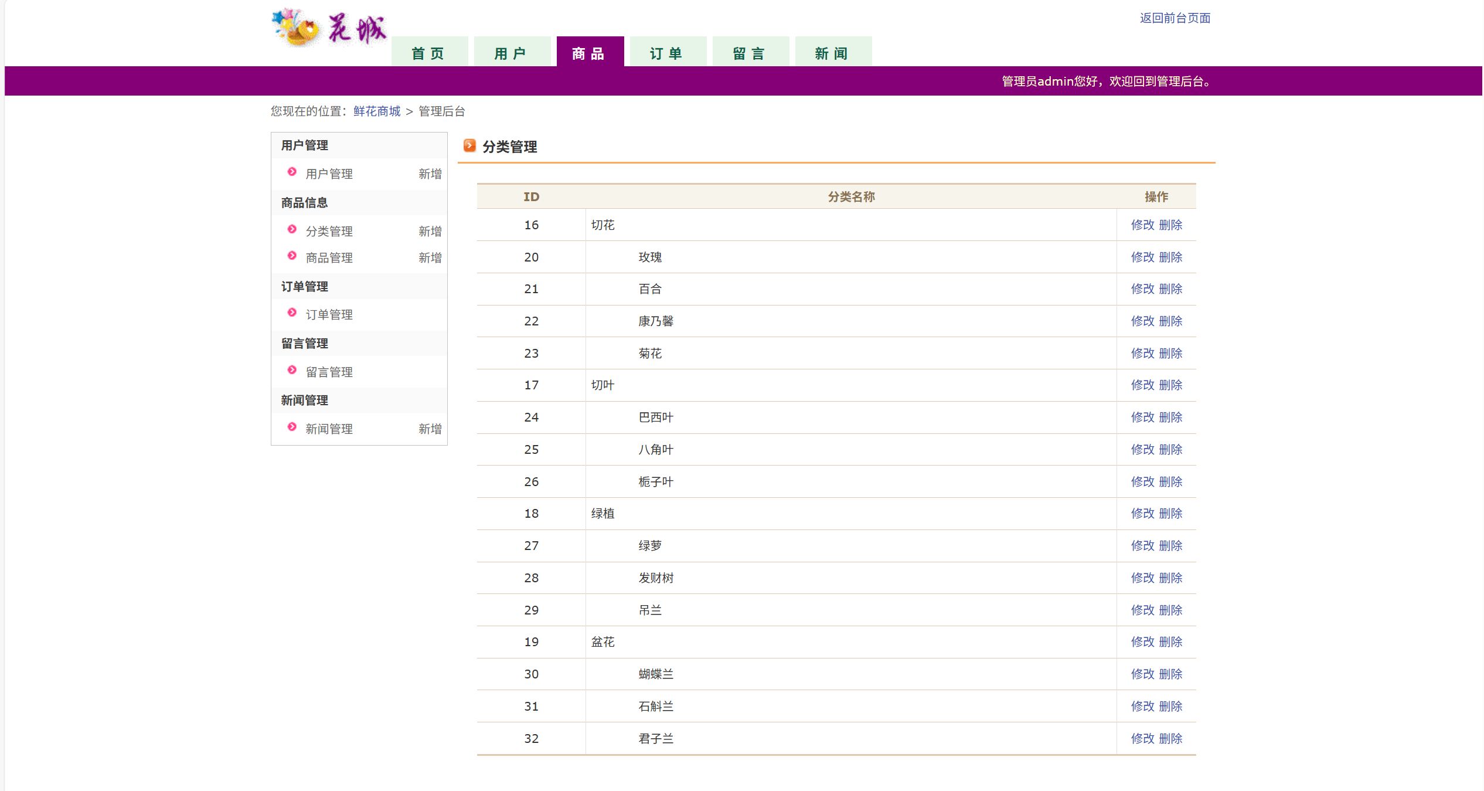Screen dimensions: 1484x791
Task: Switch to the 订单 navigation tab
Action: tap(667, 53)
